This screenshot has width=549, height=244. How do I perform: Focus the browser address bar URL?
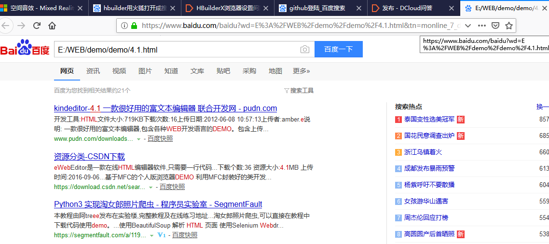click(301, 26)
